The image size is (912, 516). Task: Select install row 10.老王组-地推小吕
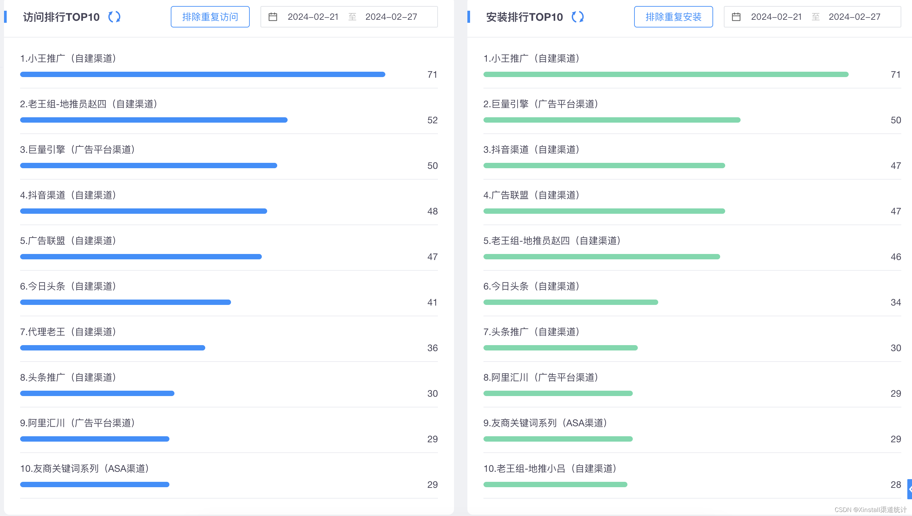point(692,475)
